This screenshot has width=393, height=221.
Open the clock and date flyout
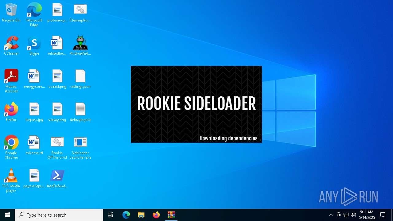(x=367, y=215)
